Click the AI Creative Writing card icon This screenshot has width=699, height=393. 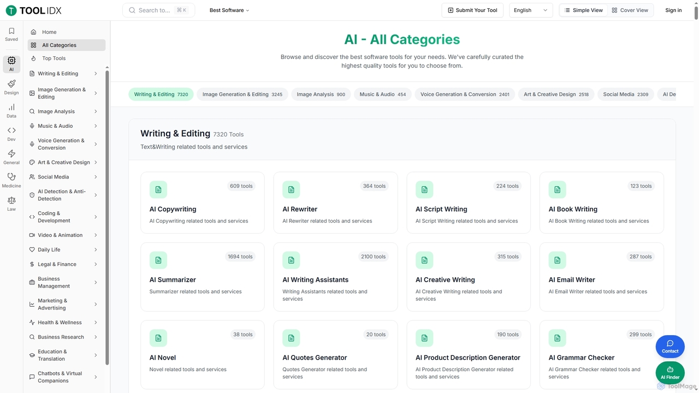pos(424,260)
